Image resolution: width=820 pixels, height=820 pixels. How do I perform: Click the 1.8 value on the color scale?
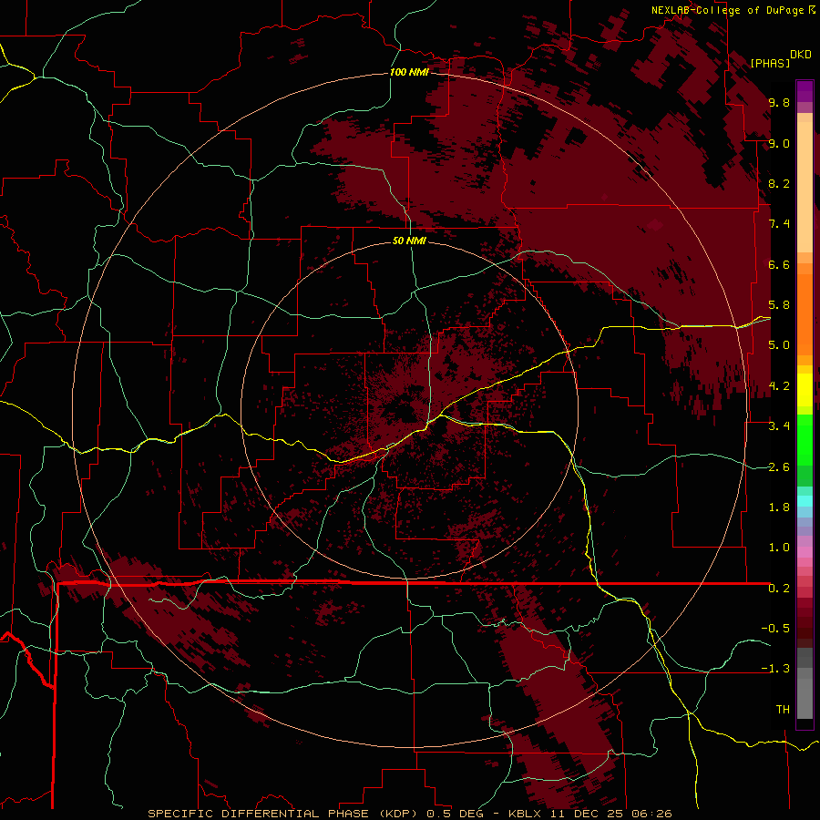coord(779,507)
